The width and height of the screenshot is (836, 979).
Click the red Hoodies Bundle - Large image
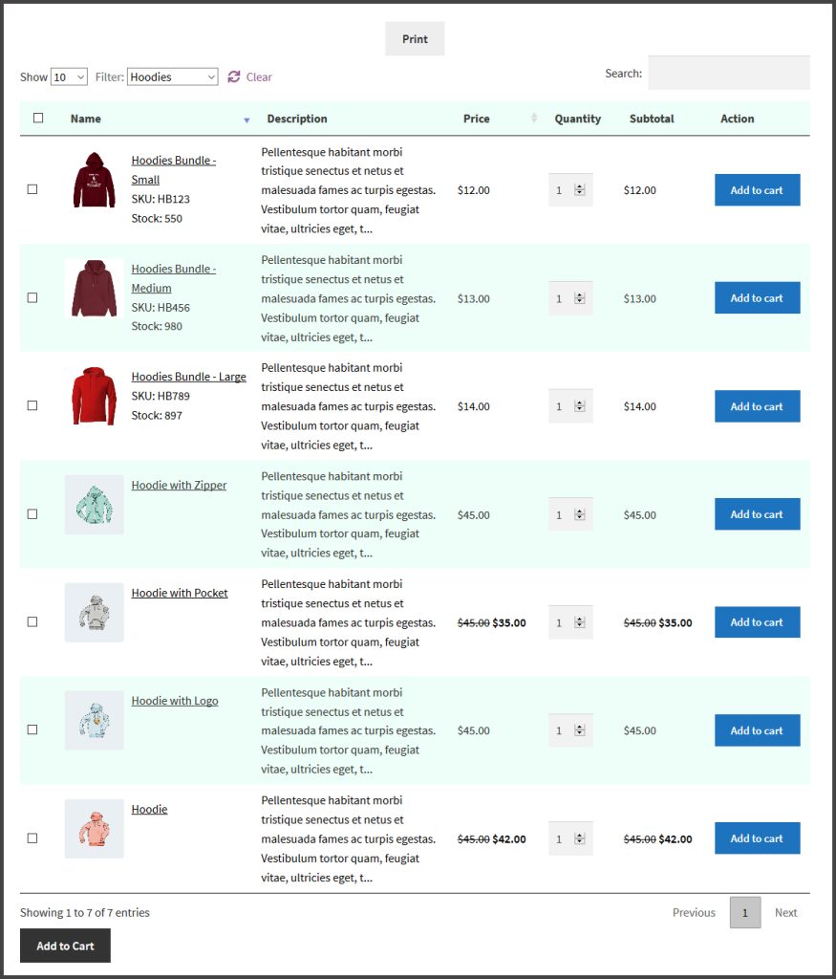(94, 396)
